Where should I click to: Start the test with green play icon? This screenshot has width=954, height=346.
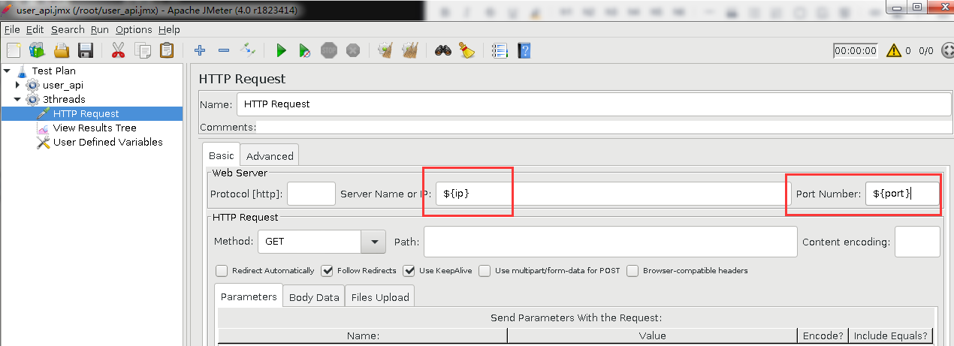(281, 50)
